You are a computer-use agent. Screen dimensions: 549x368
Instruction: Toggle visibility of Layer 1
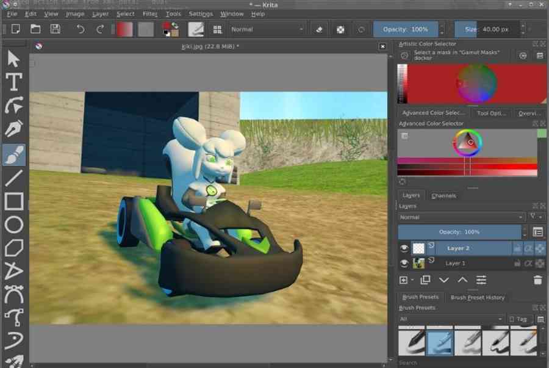(403, 263)
